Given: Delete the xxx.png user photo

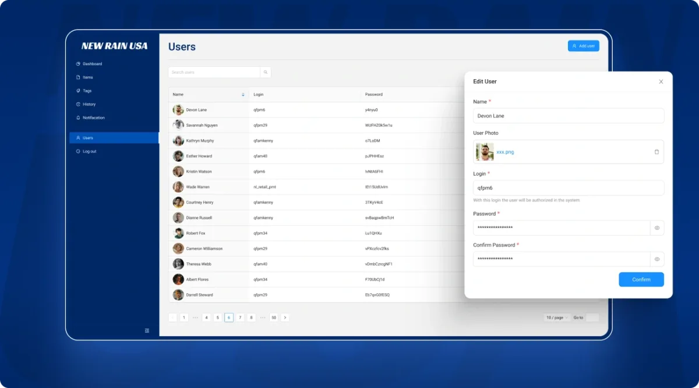Looking at the screenshot, I should [x=656, y=152].
